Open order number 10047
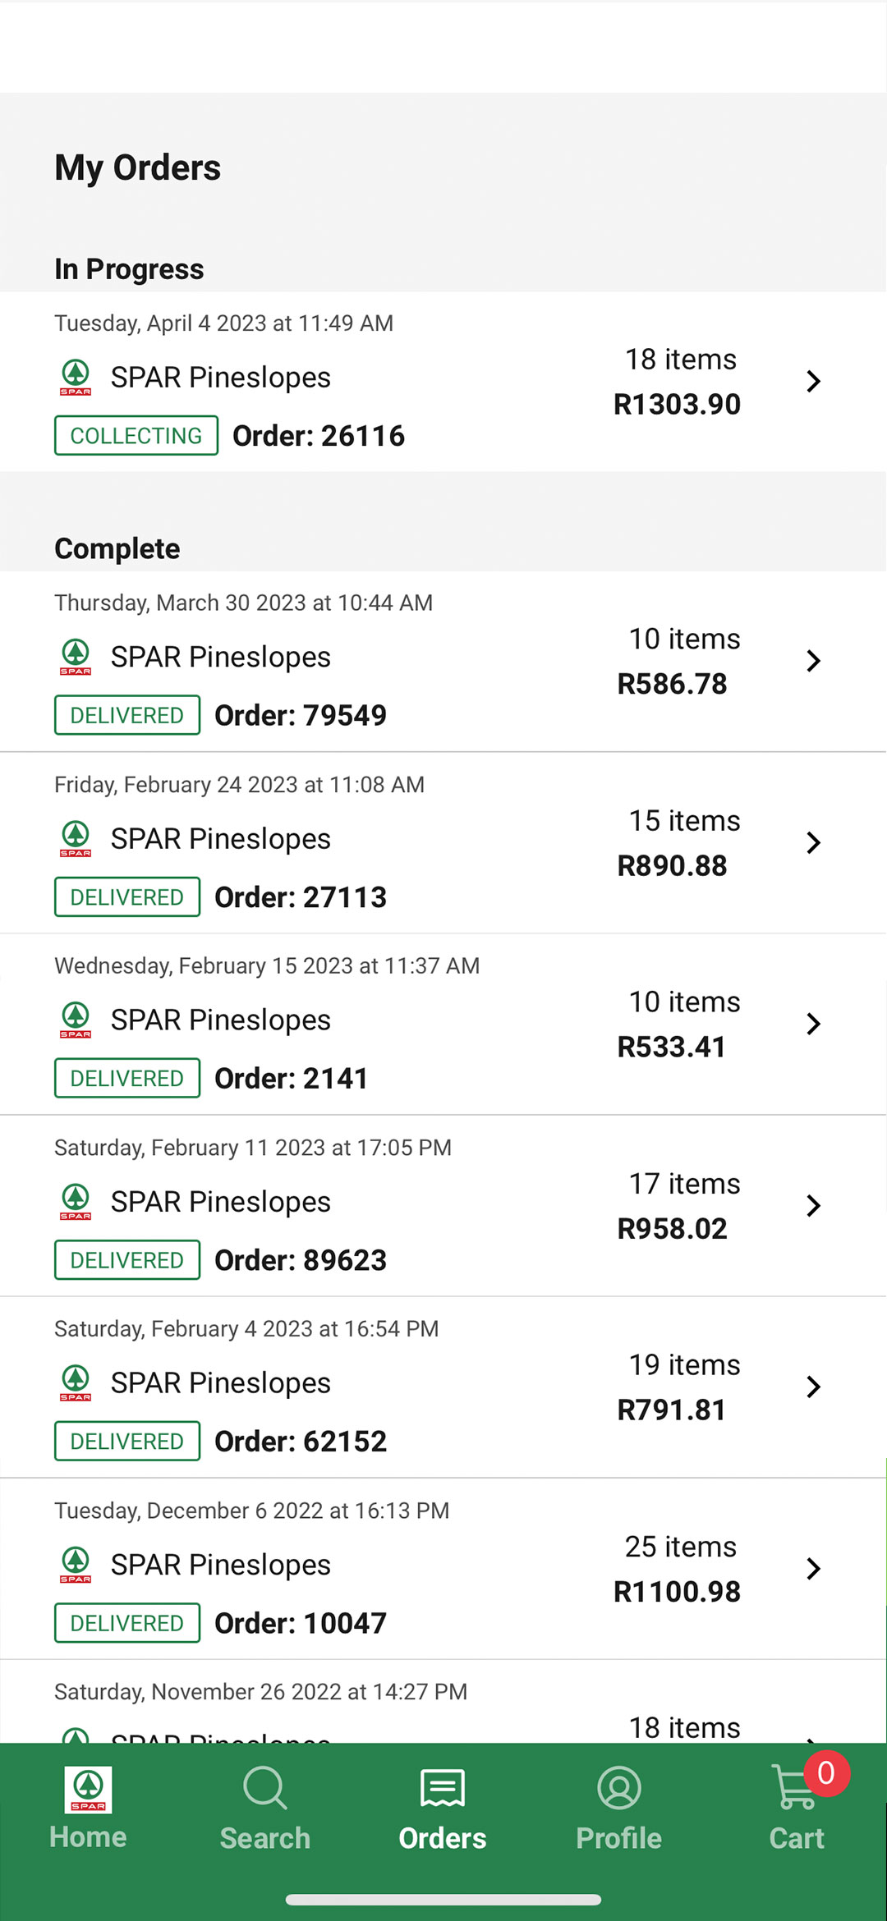This screenshot has height=1921, width=887. (x=301, y=1623)
